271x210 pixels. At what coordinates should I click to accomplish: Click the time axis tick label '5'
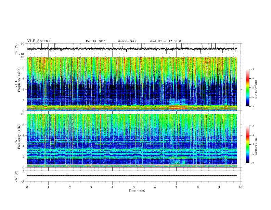[134, 187]
